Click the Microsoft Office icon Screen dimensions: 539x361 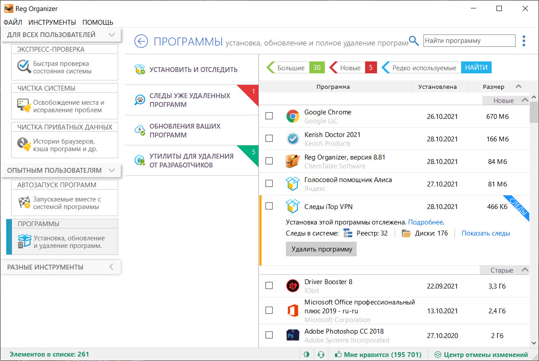click(x=293, y=310)
